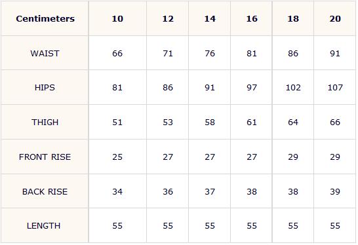The height and width of the screenshot is (245, 358).
Task: Select the size 14 column header
Action: [210, 18]
